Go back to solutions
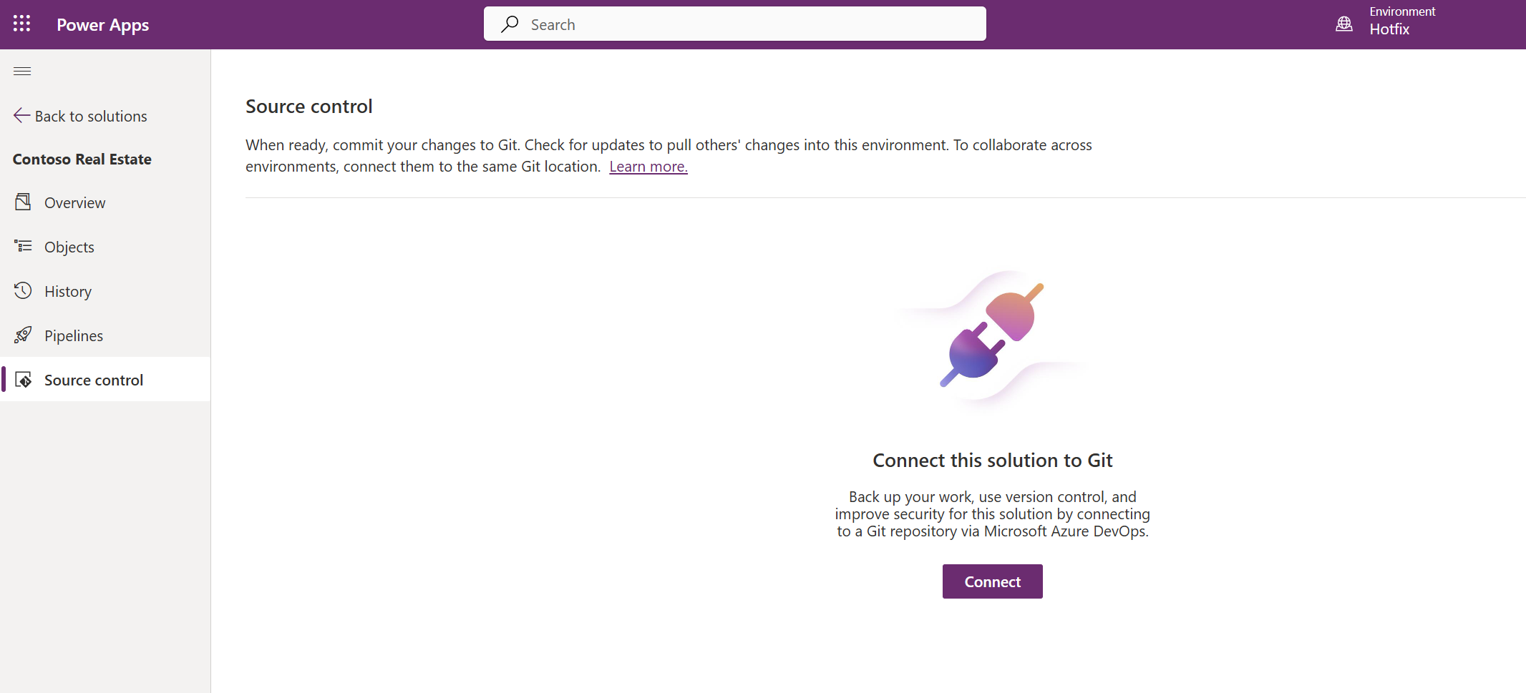This screenshot has height=693, width=1526. click(x=80, y=116)
